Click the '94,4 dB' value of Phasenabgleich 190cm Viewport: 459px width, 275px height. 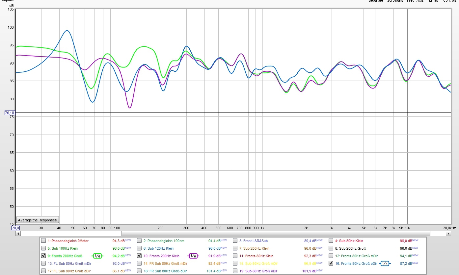point(214,241)
